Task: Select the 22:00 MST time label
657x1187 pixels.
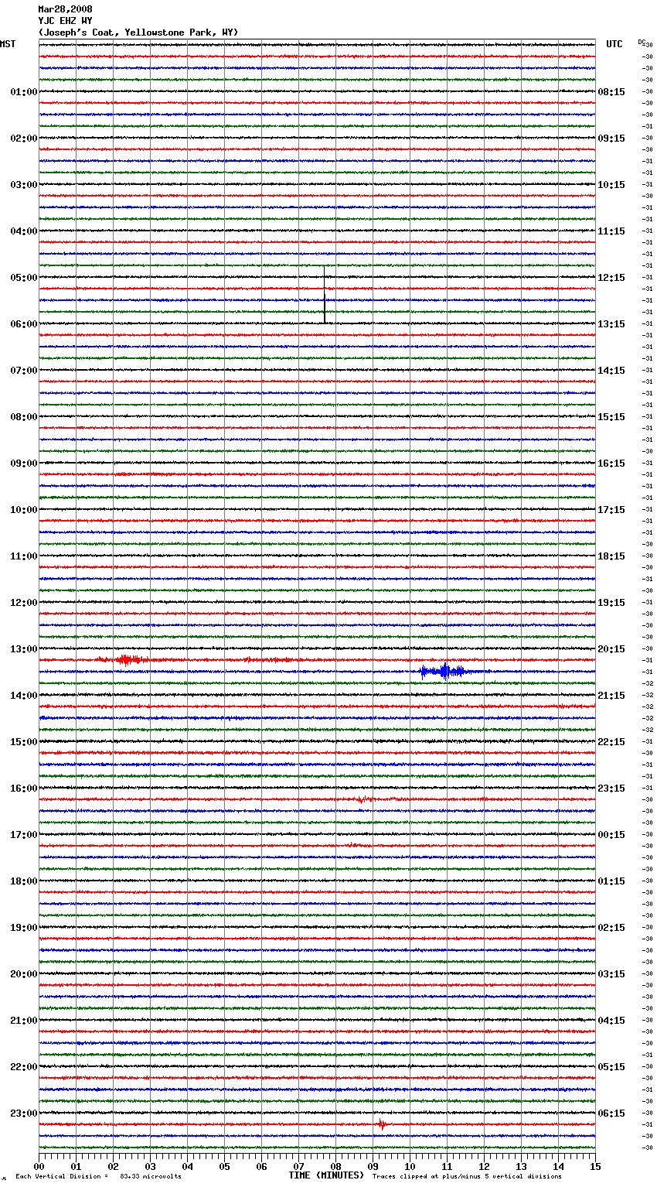Action: 24,1067
